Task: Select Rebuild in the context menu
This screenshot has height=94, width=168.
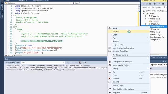Action: [129, 31]
